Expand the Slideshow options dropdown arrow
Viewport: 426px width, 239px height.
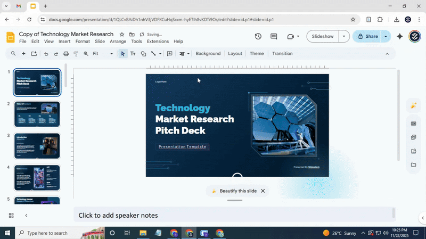point(345,37)
